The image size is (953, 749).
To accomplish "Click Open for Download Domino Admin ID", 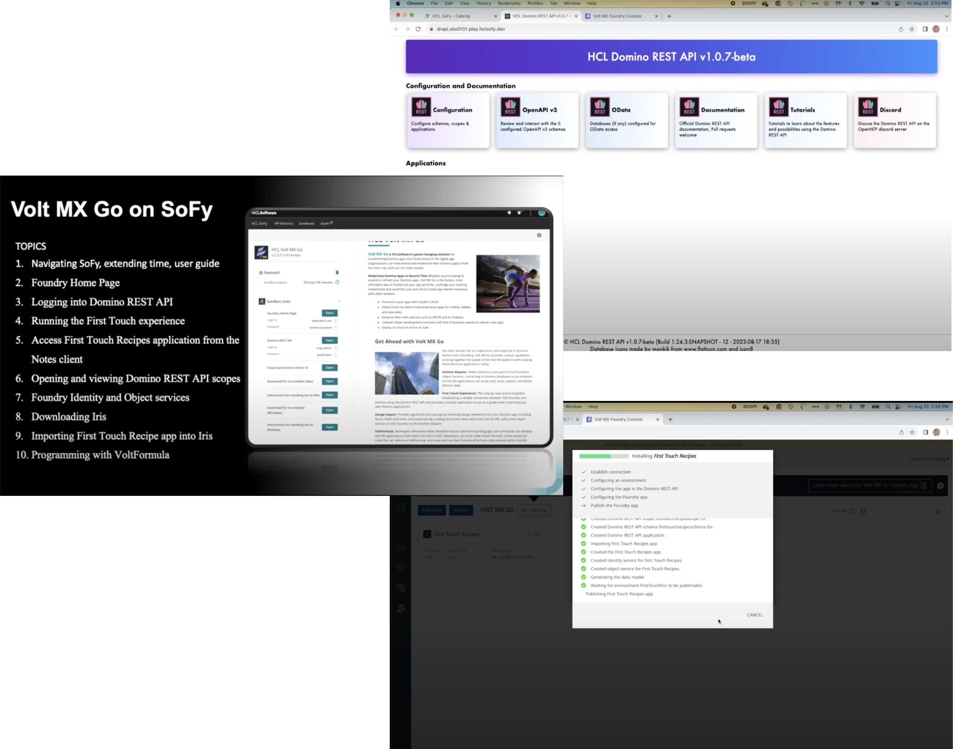I will [330, 368].
